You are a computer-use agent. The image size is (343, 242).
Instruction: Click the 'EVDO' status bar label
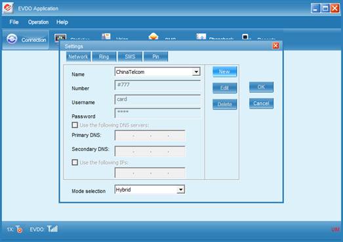37,230
